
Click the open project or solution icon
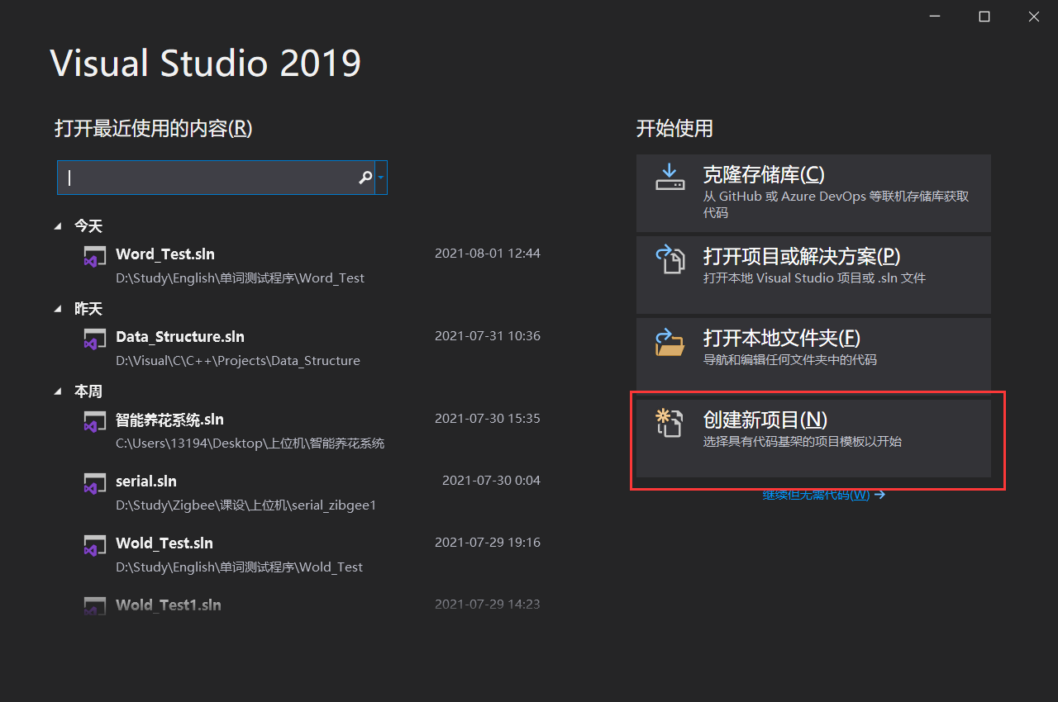(670, 259)
